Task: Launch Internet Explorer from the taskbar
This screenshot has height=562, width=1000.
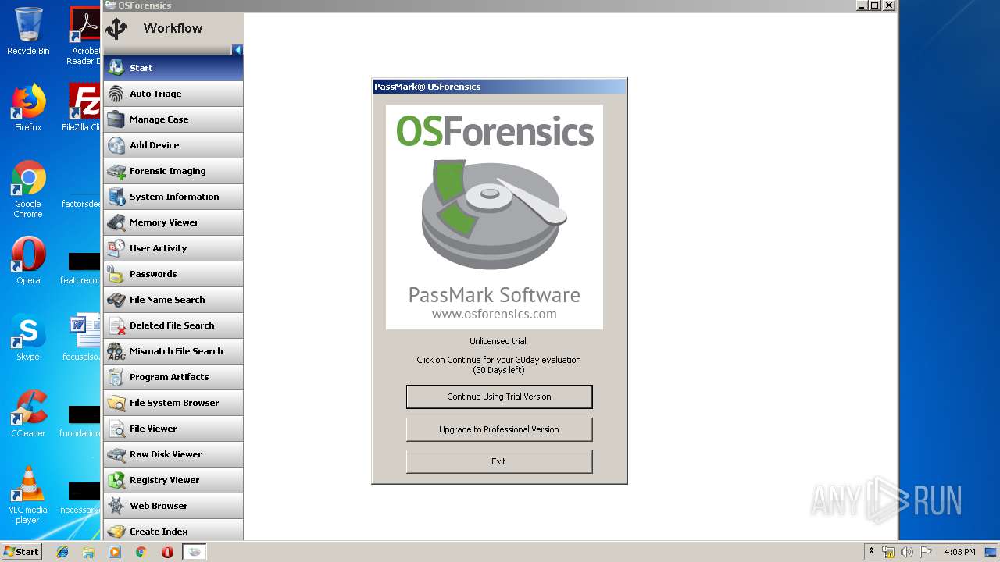Action: coord(62,552)
